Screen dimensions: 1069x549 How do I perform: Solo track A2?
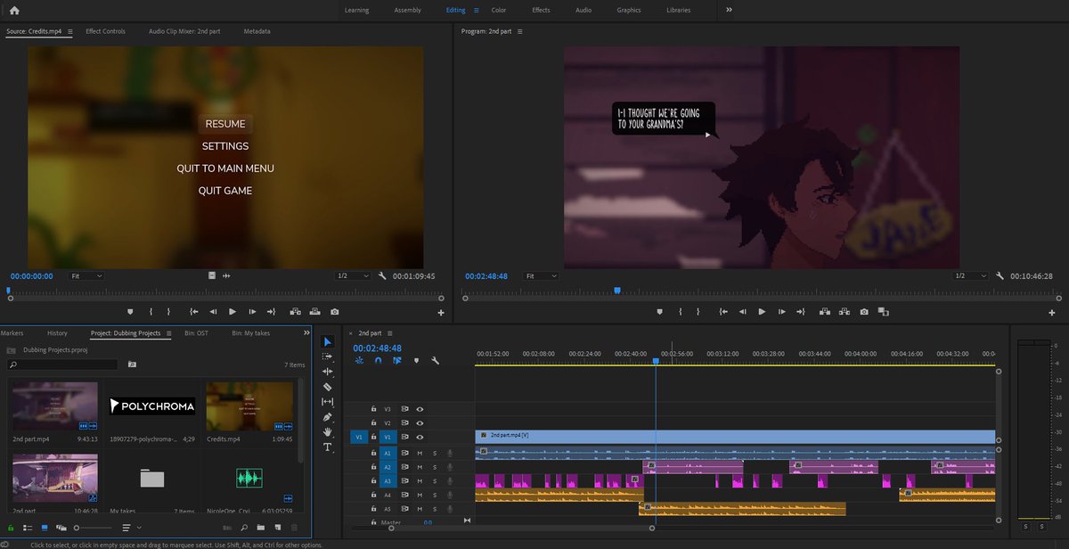coord(435,467)
